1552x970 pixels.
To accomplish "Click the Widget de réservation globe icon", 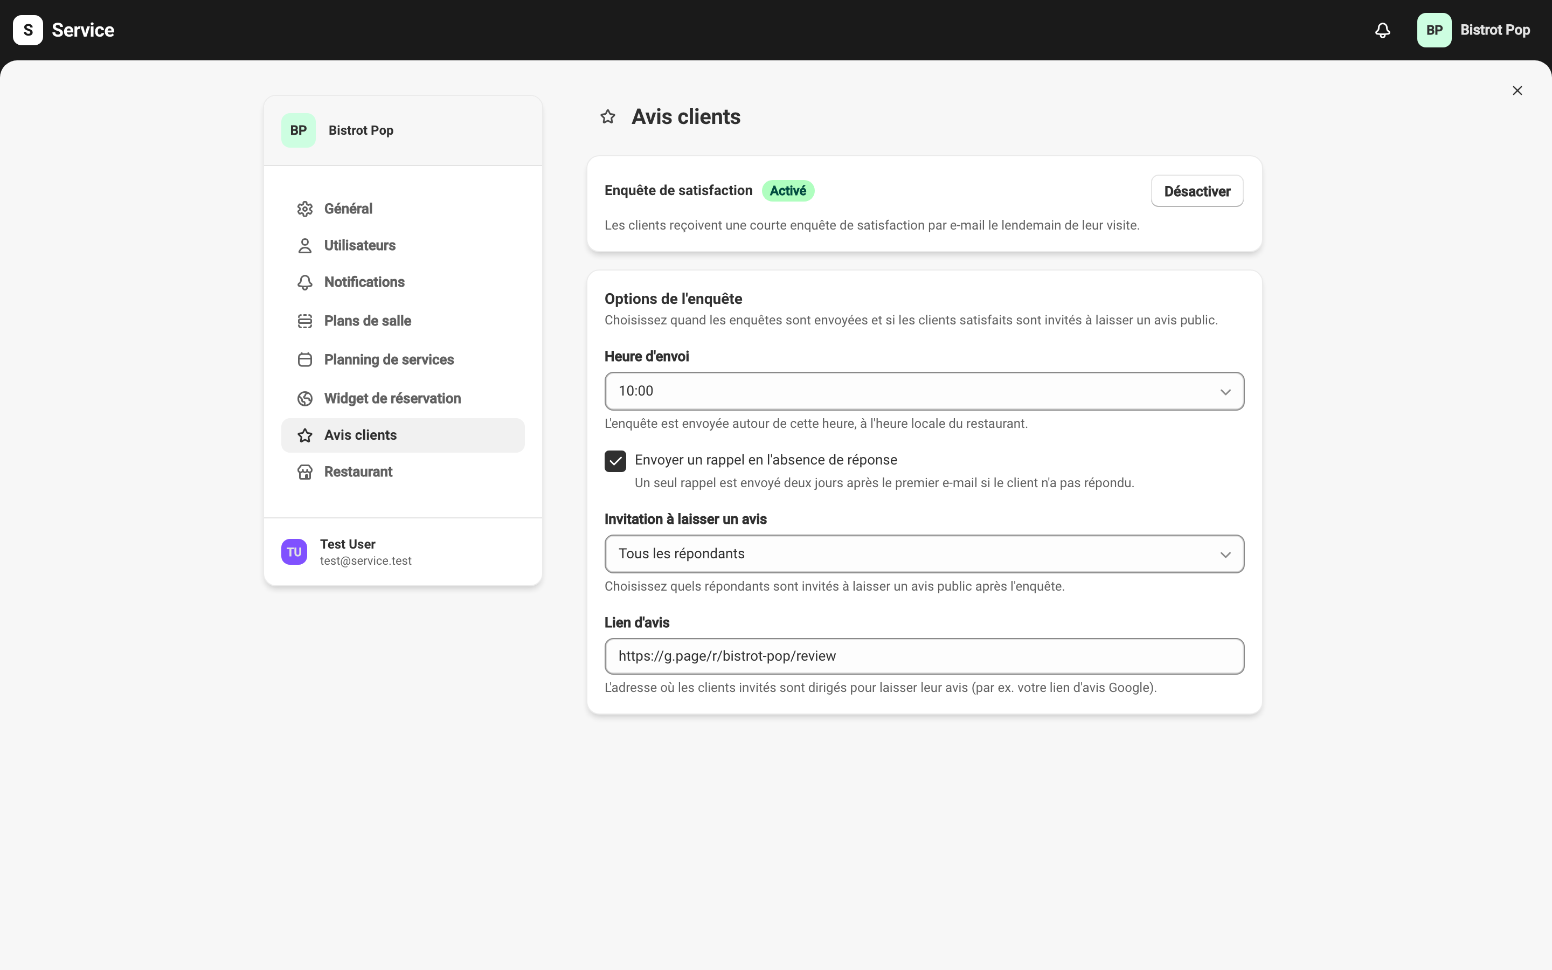I will tap(305, 398).
